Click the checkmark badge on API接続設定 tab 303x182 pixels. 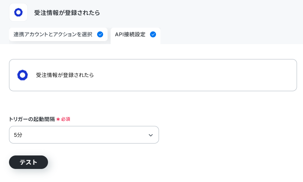click(x=153, y=34)
